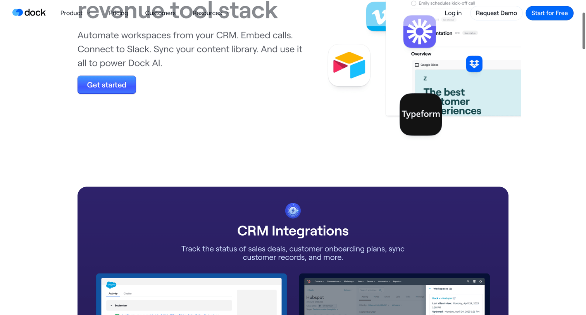Screen dimensions: 586x315
Task: Click the external link icon beside Dock <> Hubspot
Action: [454, 298]
